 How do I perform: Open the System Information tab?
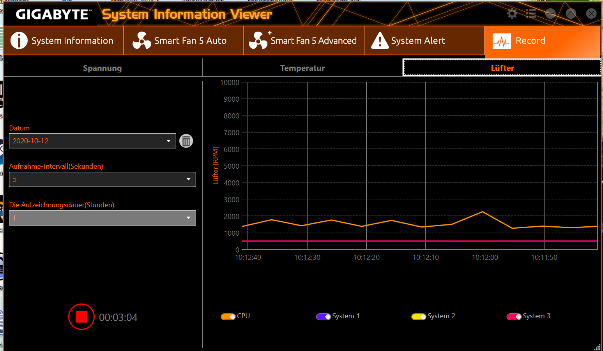pos(63,41)
